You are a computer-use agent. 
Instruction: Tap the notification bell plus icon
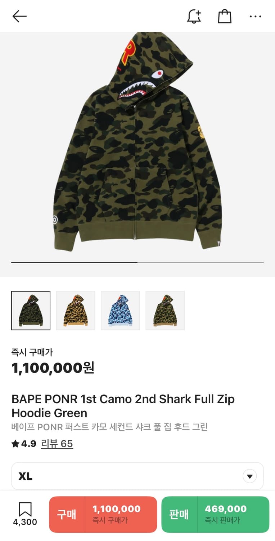click(x=194, y=16)
